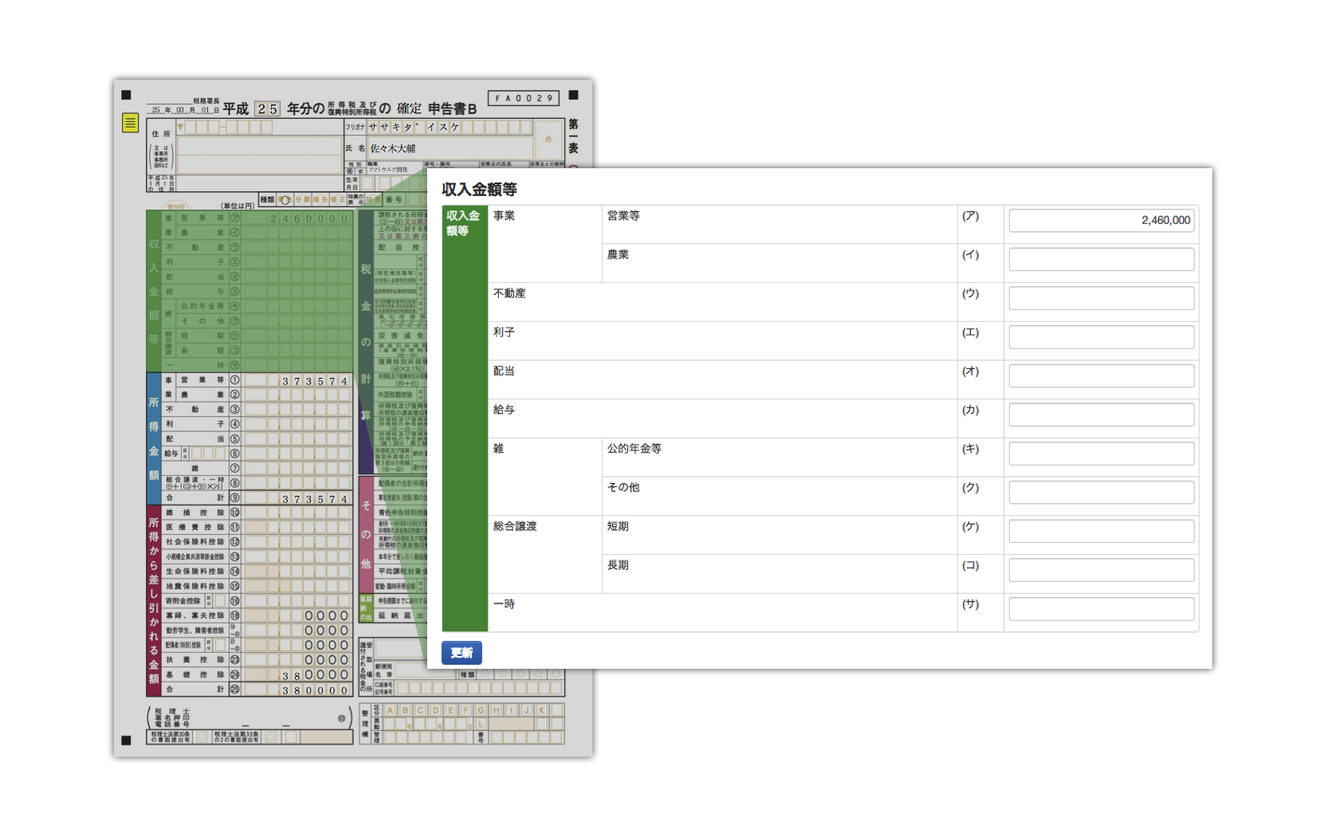
Task: Click the year box showing 25
Action: click(x=267, y=109)
